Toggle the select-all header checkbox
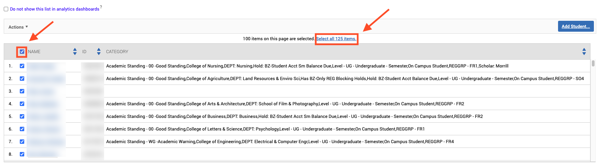 [22, 52]
